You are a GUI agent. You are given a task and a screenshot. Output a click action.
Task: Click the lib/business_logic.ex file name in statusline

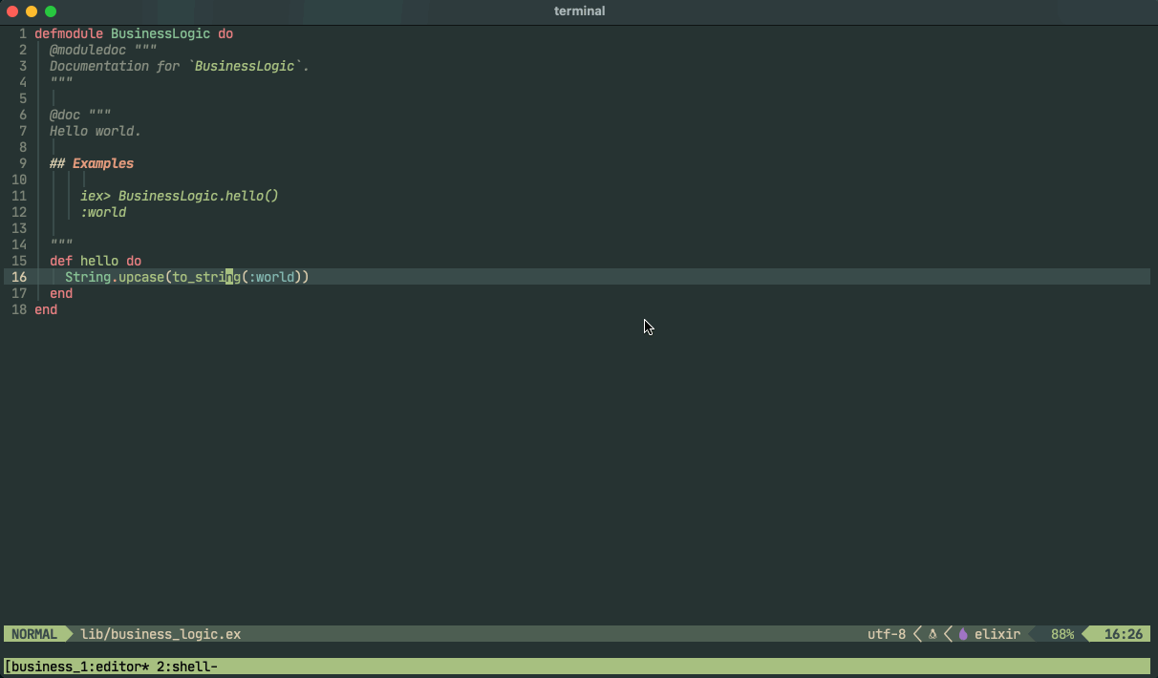point(161,634)
